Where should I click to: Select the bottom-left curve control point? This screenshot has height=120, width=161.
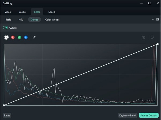[x=4, y=105]
